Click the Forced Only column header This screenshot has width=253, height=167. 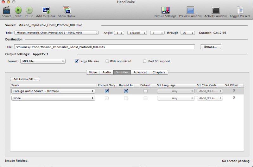pyautogui.click(x=107, y=85)
